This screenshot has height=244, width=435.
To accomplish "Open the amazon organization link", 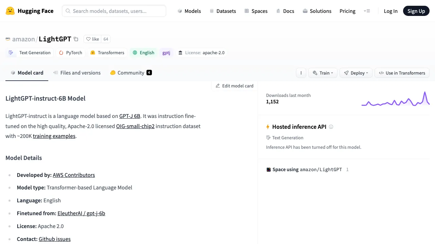I will (23, 39).
